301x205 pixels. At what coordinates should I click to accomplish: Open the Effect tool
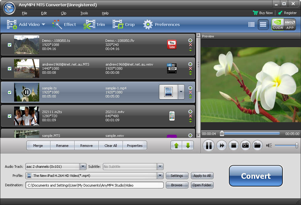64,24
